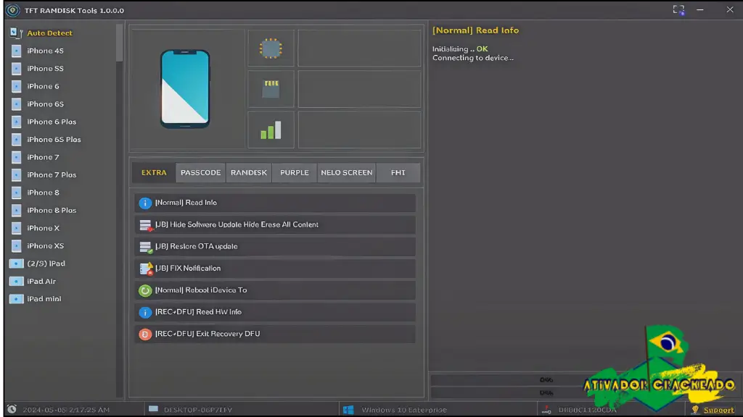Click the USB device ID icon
The height and width of the screenshot is (417, 743).
tap(546, 410)
